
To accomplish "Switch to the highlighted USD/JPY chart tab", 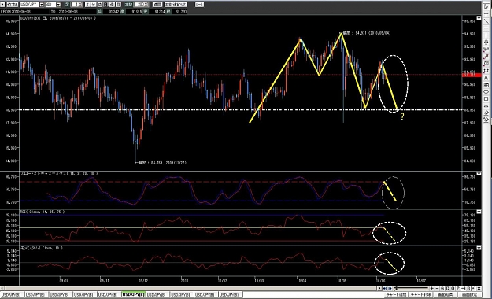I will tap(134, 295).
